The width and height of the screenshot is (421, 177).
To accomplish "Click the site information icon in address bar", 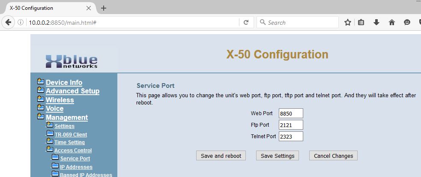I will (21, 23).
